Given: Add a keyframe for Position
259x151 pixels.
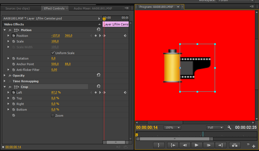Looking at the screenshot, I should 96,36.
